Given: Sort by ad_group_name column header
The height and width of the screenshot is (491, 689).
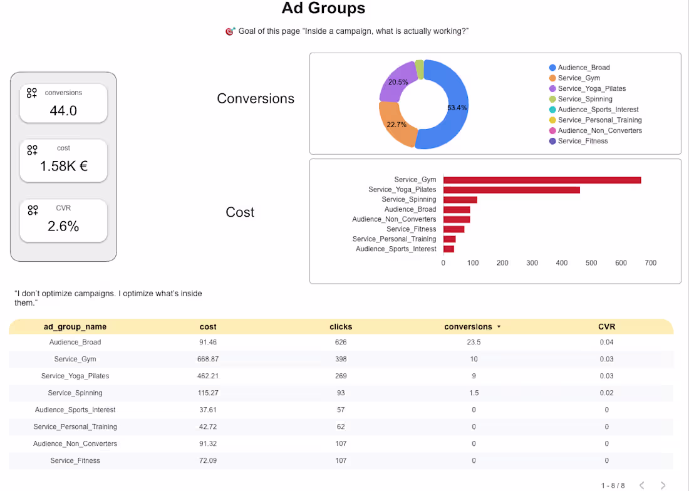Looking at the screenshot, I should coord(75,327).
